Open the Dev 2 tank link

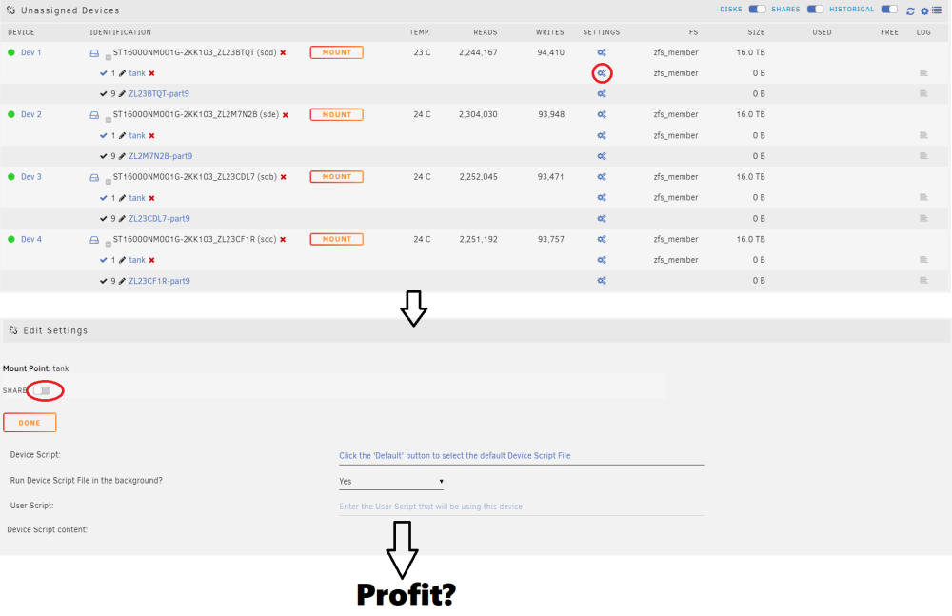[x=137, y=136]
